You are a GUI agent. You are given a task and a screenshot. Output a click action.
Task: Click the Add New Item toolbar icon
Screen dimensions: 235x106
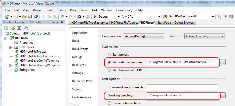16,17
